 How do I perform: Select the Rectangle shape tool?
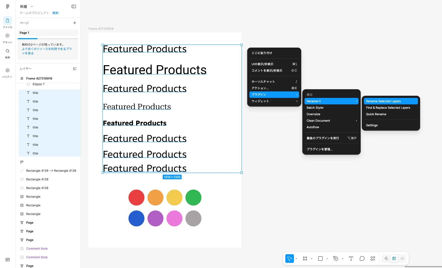[320, 259]
